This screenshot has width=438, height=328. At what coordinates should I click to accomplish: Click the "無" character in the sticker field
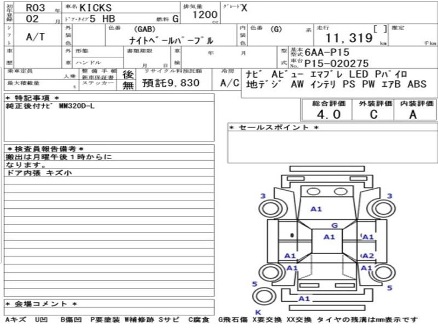click(128, 85)
